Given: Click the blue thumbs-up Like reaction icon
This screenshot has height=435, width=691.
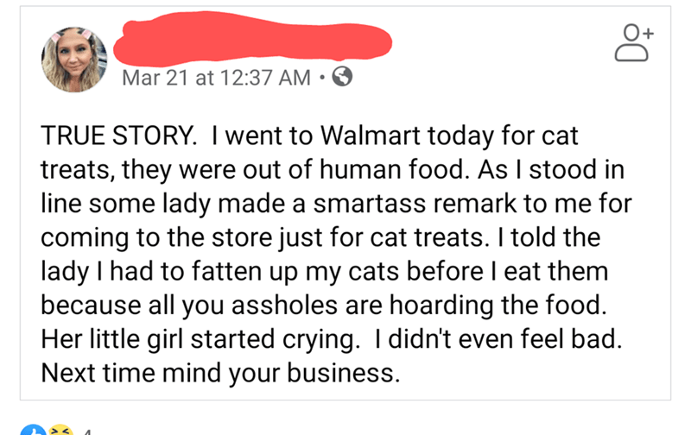Looking at the screenshot, I should point(33,430).
